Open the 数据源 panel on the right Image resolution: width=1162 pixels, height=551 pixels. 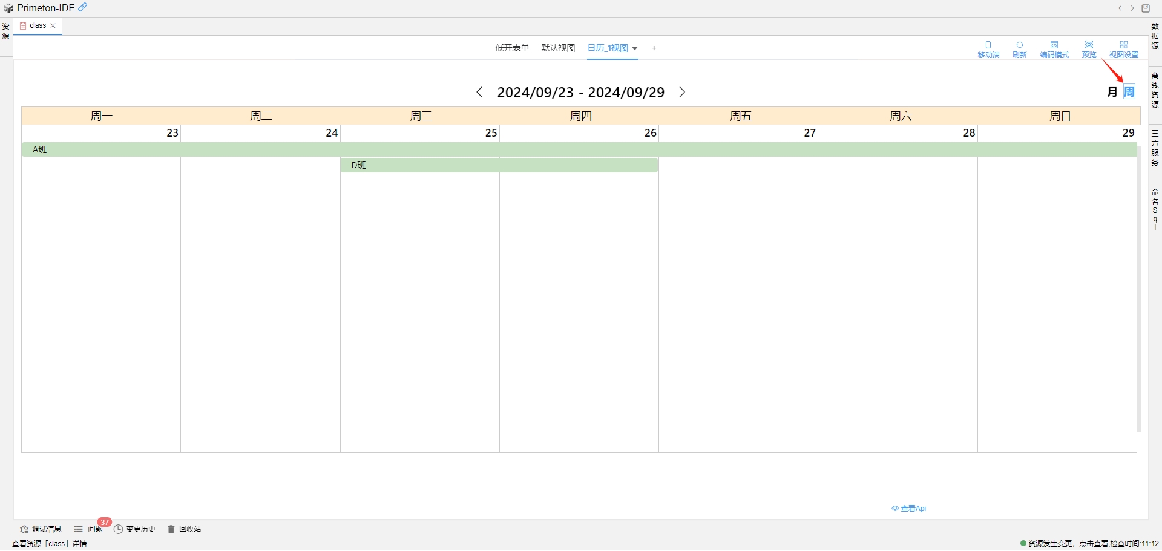tap(1155, 36)
